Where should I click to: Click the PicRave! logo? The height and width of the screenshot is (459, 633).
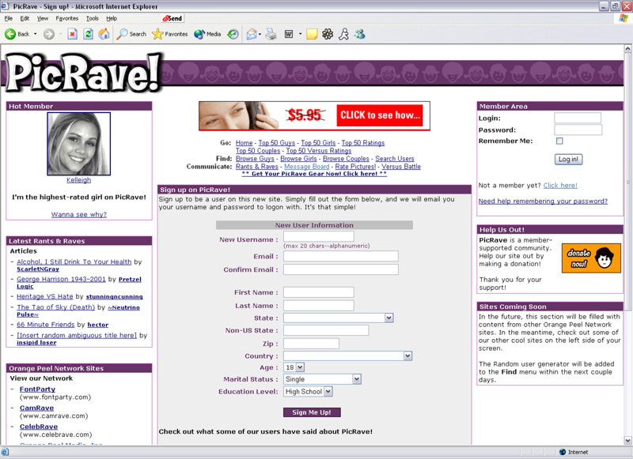coord(84,73)
